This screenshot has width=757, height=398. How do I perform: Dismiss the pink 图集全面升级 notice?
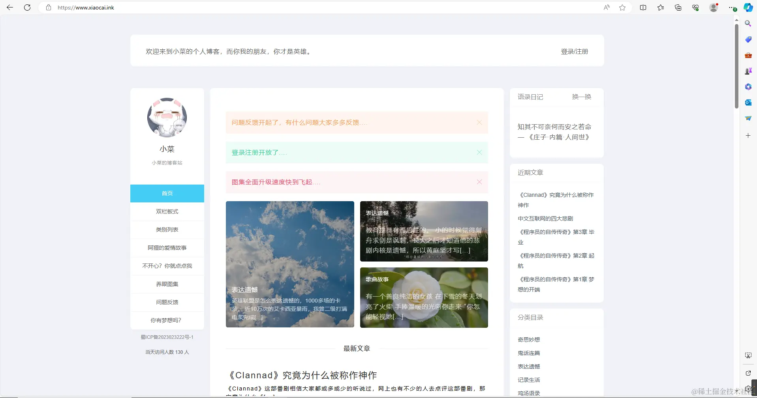coord(479,182)
